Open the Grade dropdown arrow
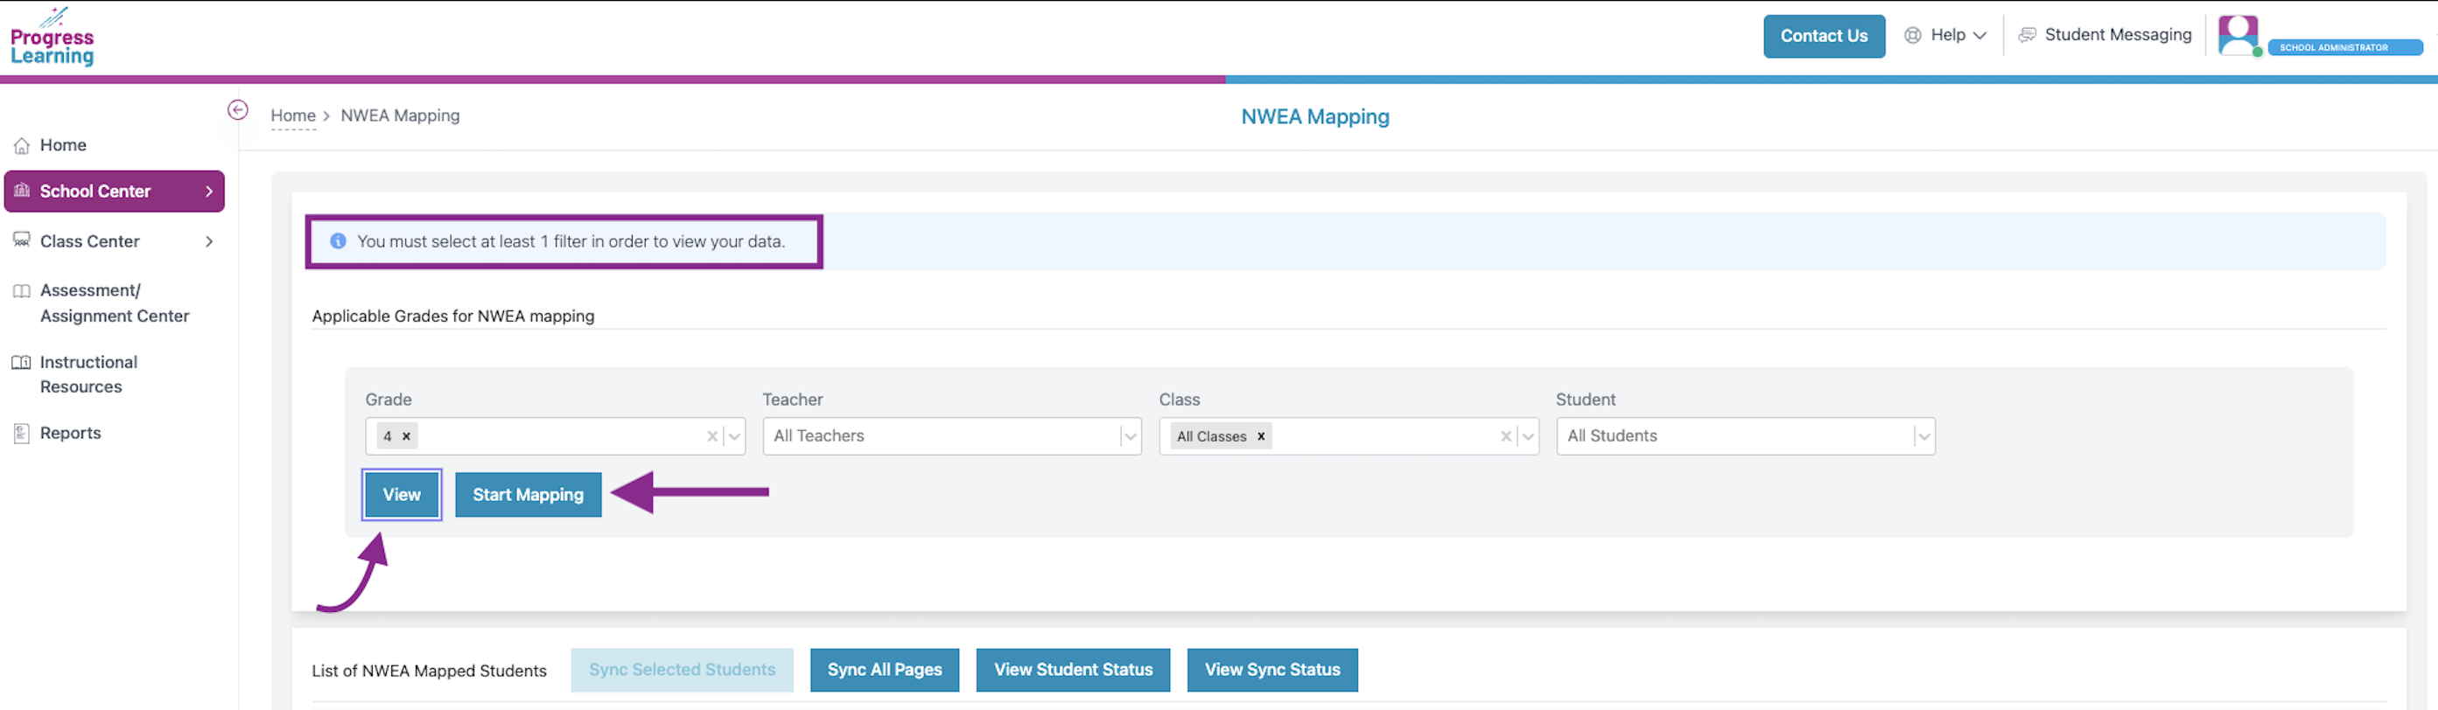 tap(734, 437)
